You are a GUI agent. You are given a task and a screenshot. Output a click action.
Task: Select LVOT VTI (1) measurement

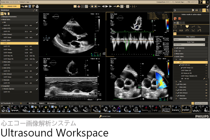click(x=185, y=65)
